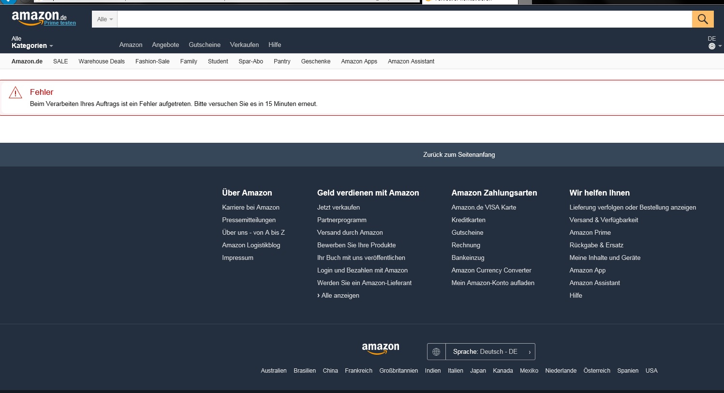Click into the Amazon search field
Viewport: 724px width, 393px height.
[404, 19]
